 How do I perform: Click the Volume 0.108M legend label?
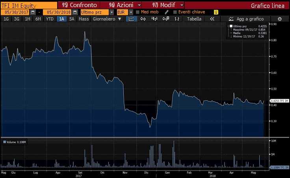(16, 142)
